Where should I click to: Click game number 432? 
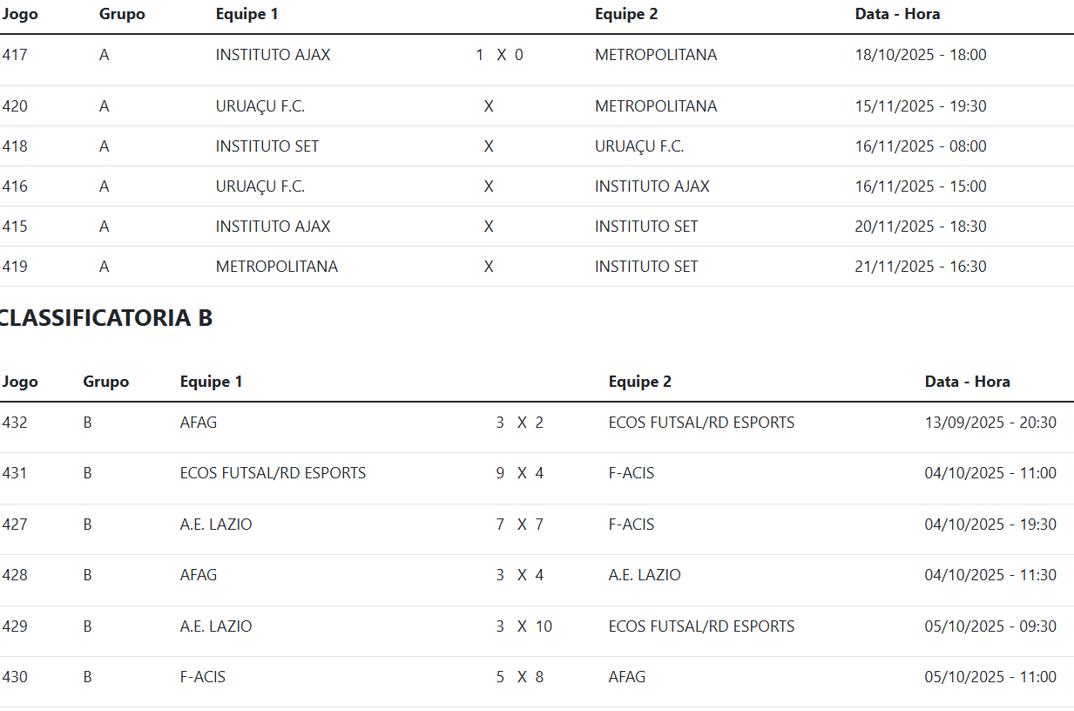click(15, 423)
